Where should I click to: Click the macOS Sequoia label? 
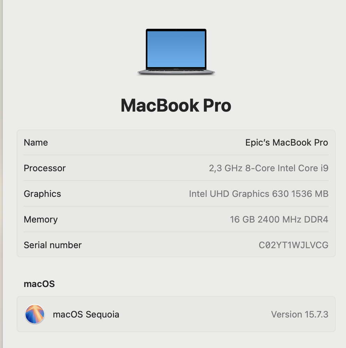86,314
